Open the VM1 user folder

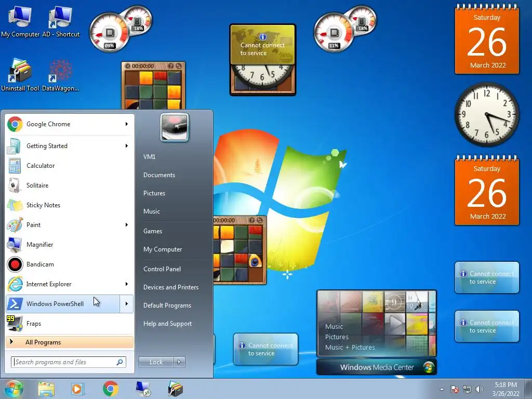[149, 157]
